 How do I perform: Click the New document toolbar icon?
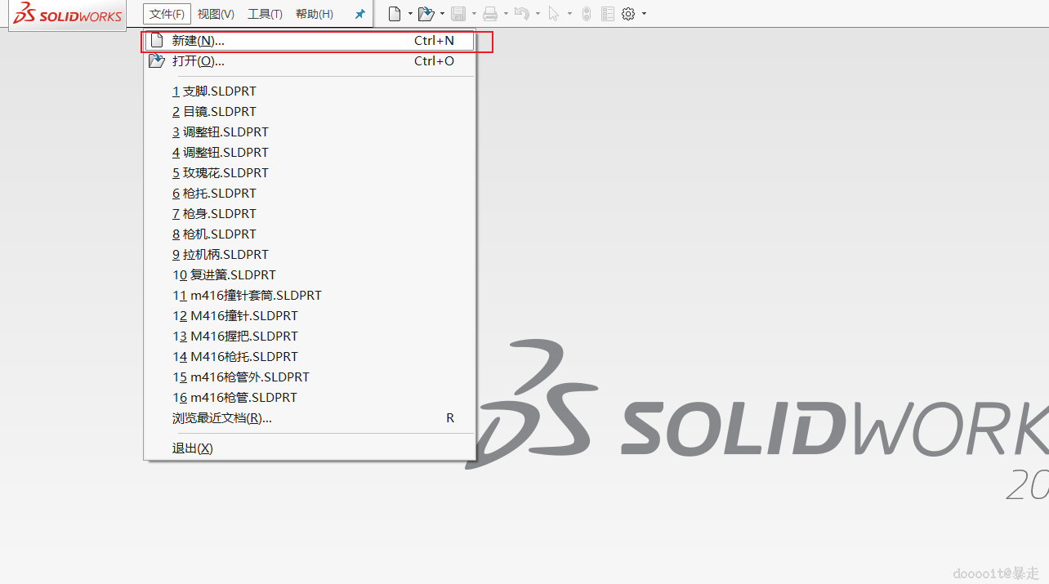point(395,14)
